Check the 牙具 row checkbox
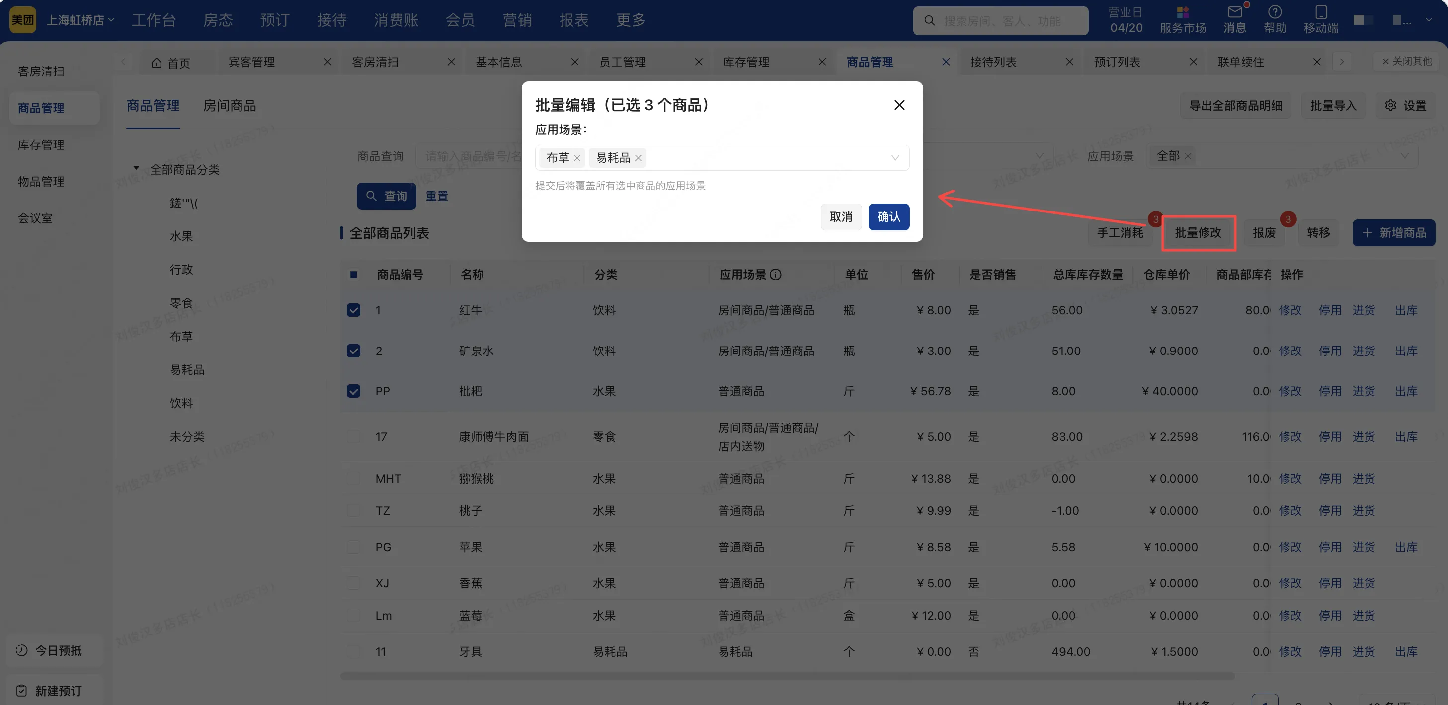The height and width of the screenshot is (705, 1448). pyautogui.click(x=354, y=652)
